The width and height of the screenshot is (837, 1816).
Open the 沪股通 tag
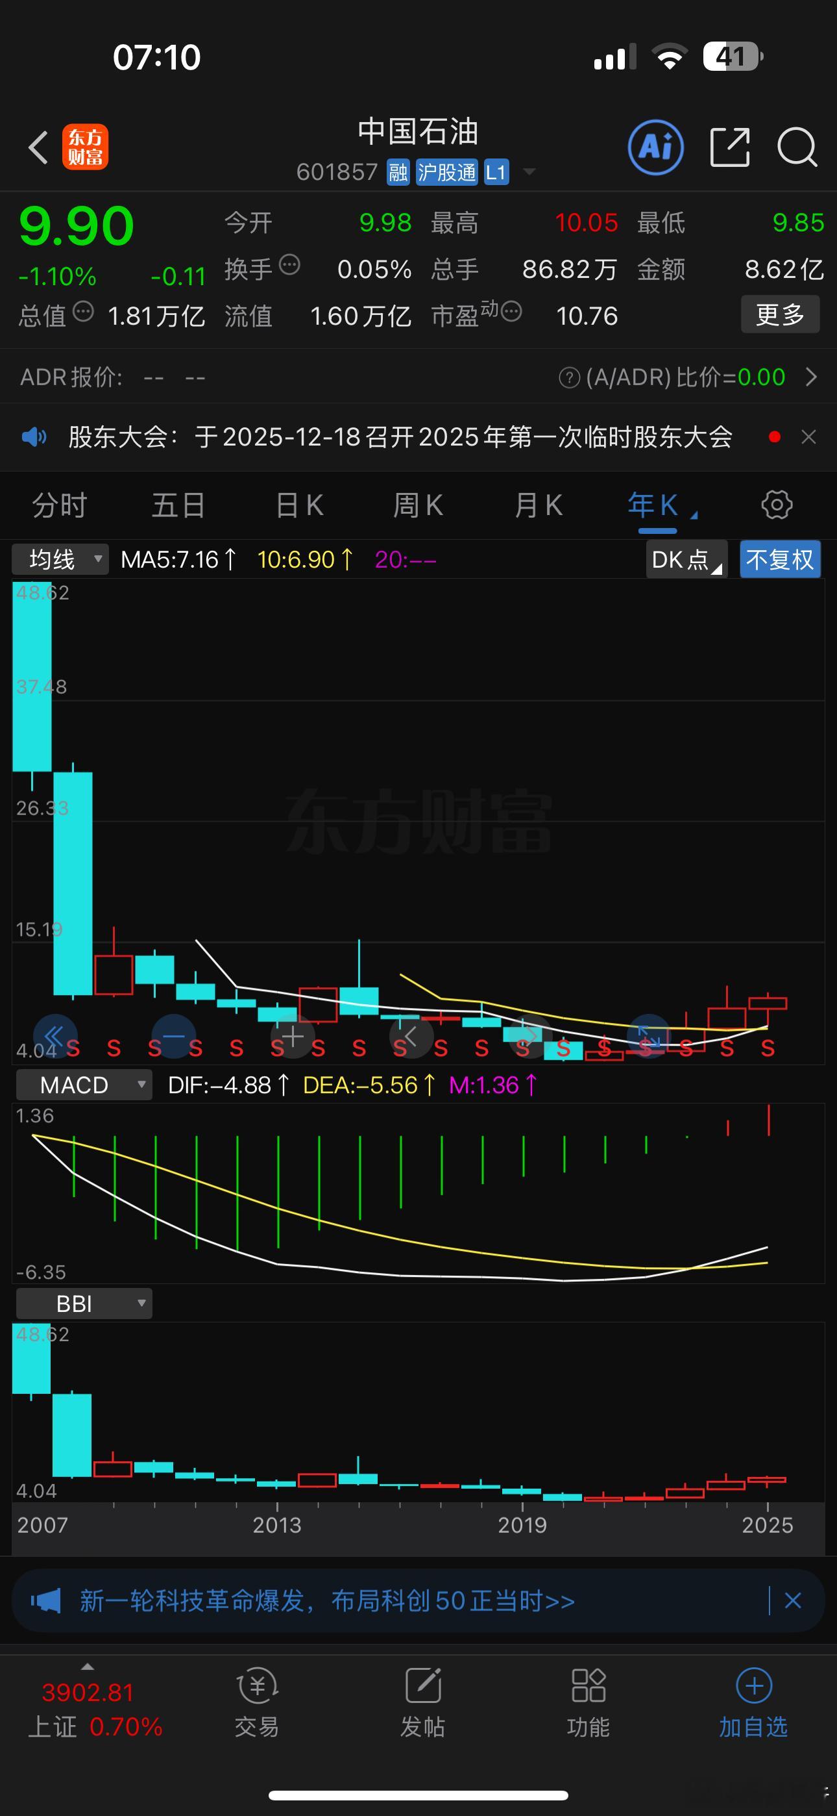pyautogui.click(x=446, y=172)
